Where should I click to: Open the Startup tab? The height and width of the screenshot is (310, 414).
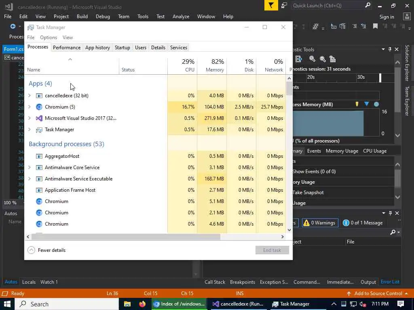tap(122, 48)
